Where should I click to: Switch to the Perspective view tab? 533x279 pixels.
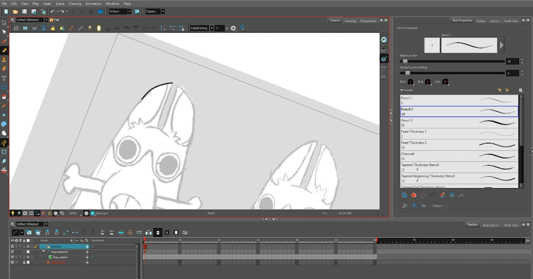[x=368, y=21]
